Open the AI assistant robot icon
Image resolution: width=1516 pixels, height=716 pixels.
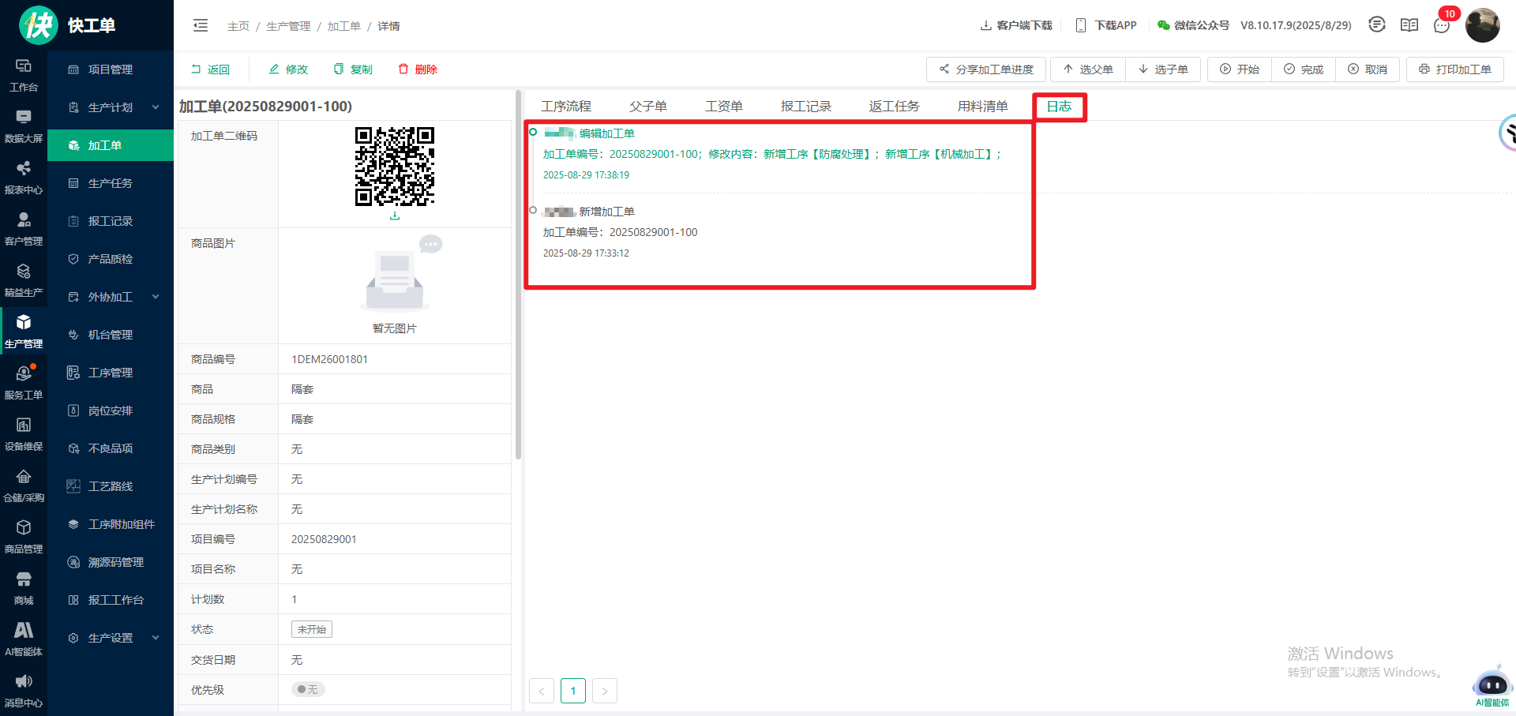pyautogui.click(x=1492, y=683)
